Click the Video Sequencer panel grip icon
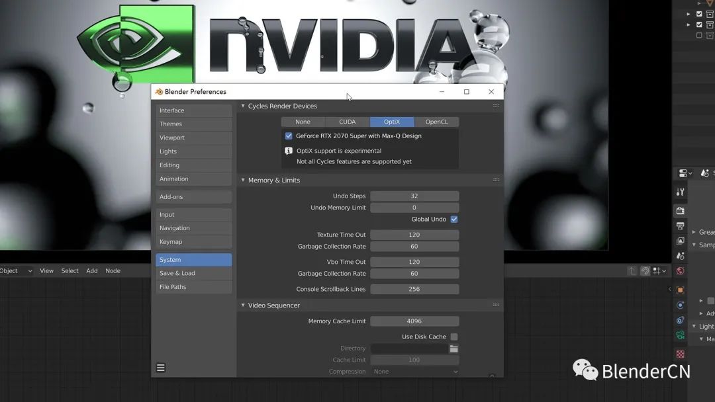 [x=496, y=305]
